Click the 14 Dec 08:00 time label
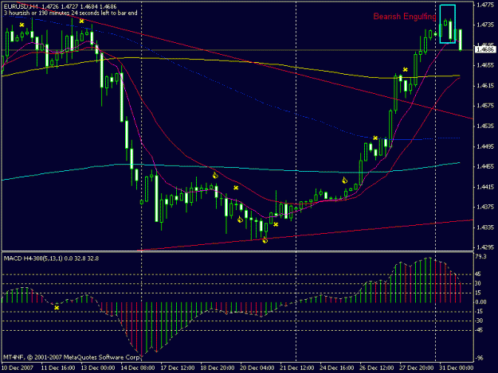 point(138,368)
